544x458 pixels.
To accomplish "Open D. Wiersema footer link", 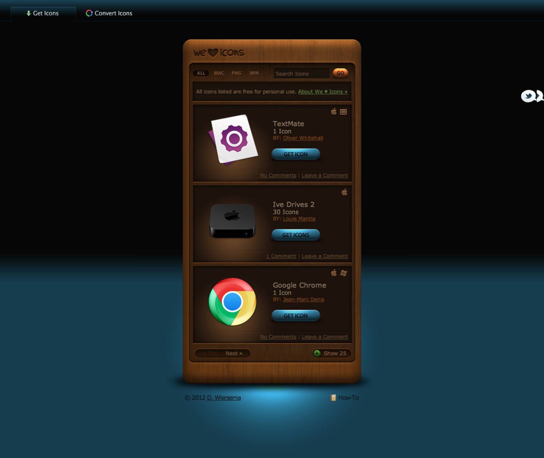I will pos(224,398).
